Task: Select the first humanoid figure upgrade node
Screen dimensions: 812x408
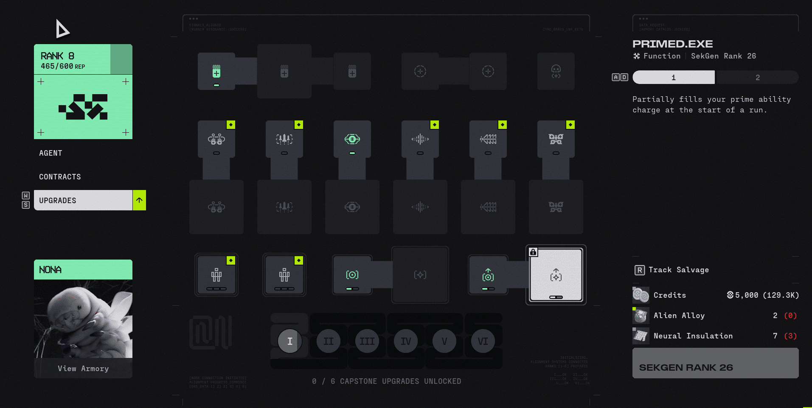Action: click(216, 275)
